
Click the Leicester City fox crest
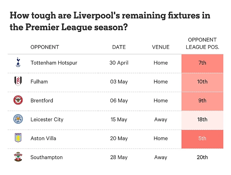pyautogui.click(x=18, y=119)
